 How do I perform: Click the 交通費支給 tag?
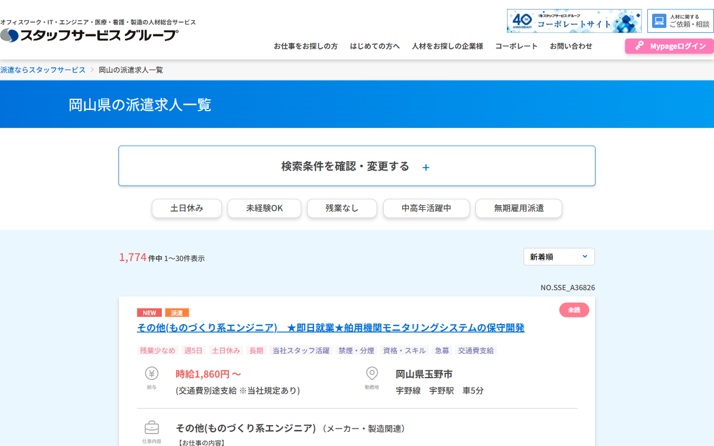point(476,351)
